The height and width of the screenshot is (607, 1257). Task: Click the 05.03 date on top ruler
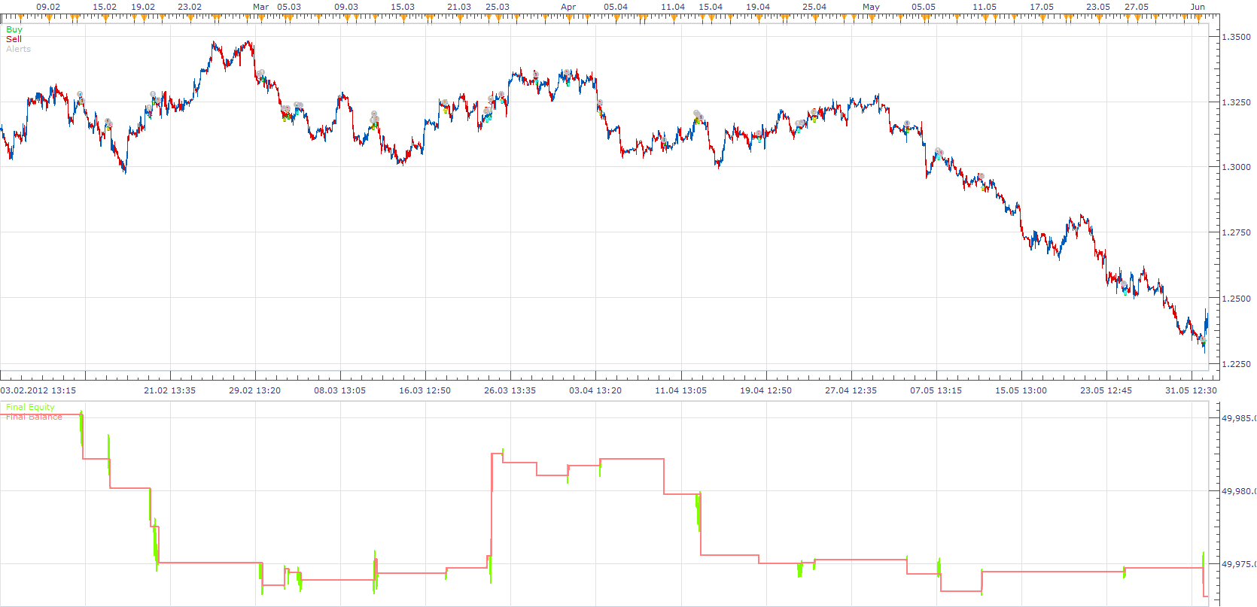pos(289,7)
